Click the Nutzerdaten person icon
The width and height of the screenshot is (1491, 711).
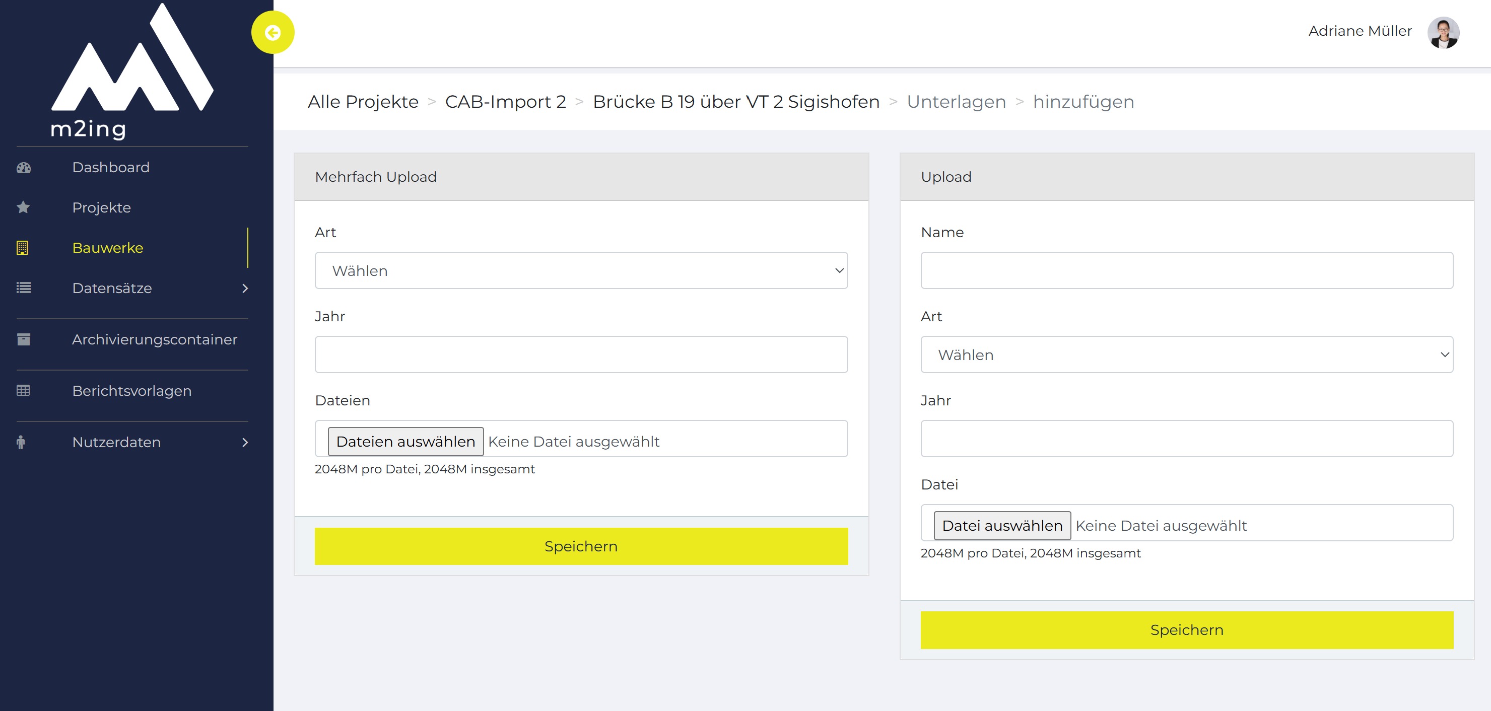(21, 442)
